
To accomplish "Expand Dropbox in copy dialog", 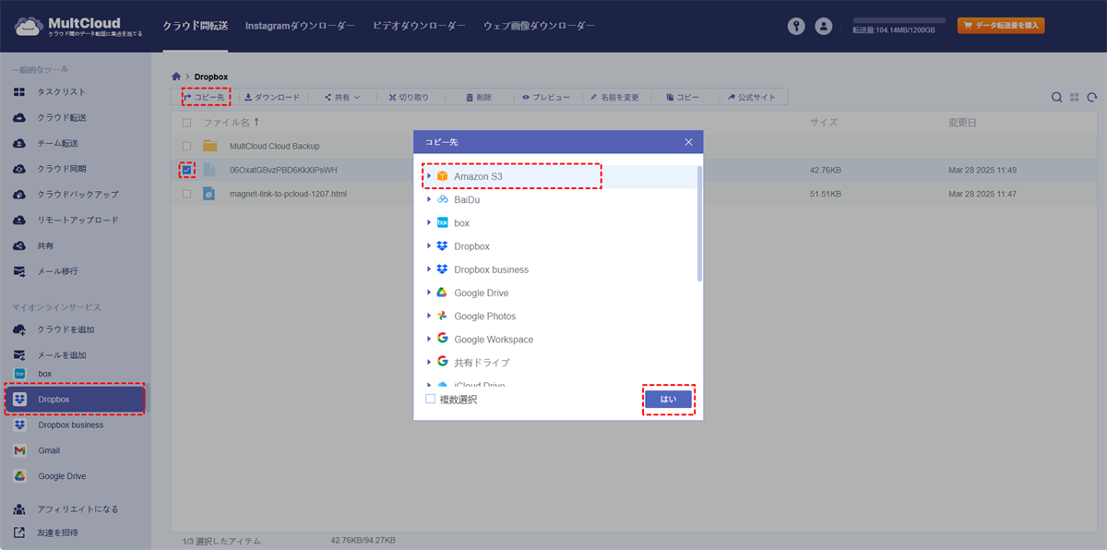I will click(x=429, y=246).
